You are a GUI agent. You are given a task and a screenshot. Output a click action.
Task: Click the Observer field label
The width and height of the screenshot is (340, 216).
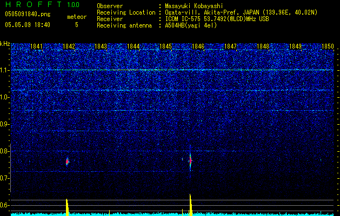tap(110, 6)
